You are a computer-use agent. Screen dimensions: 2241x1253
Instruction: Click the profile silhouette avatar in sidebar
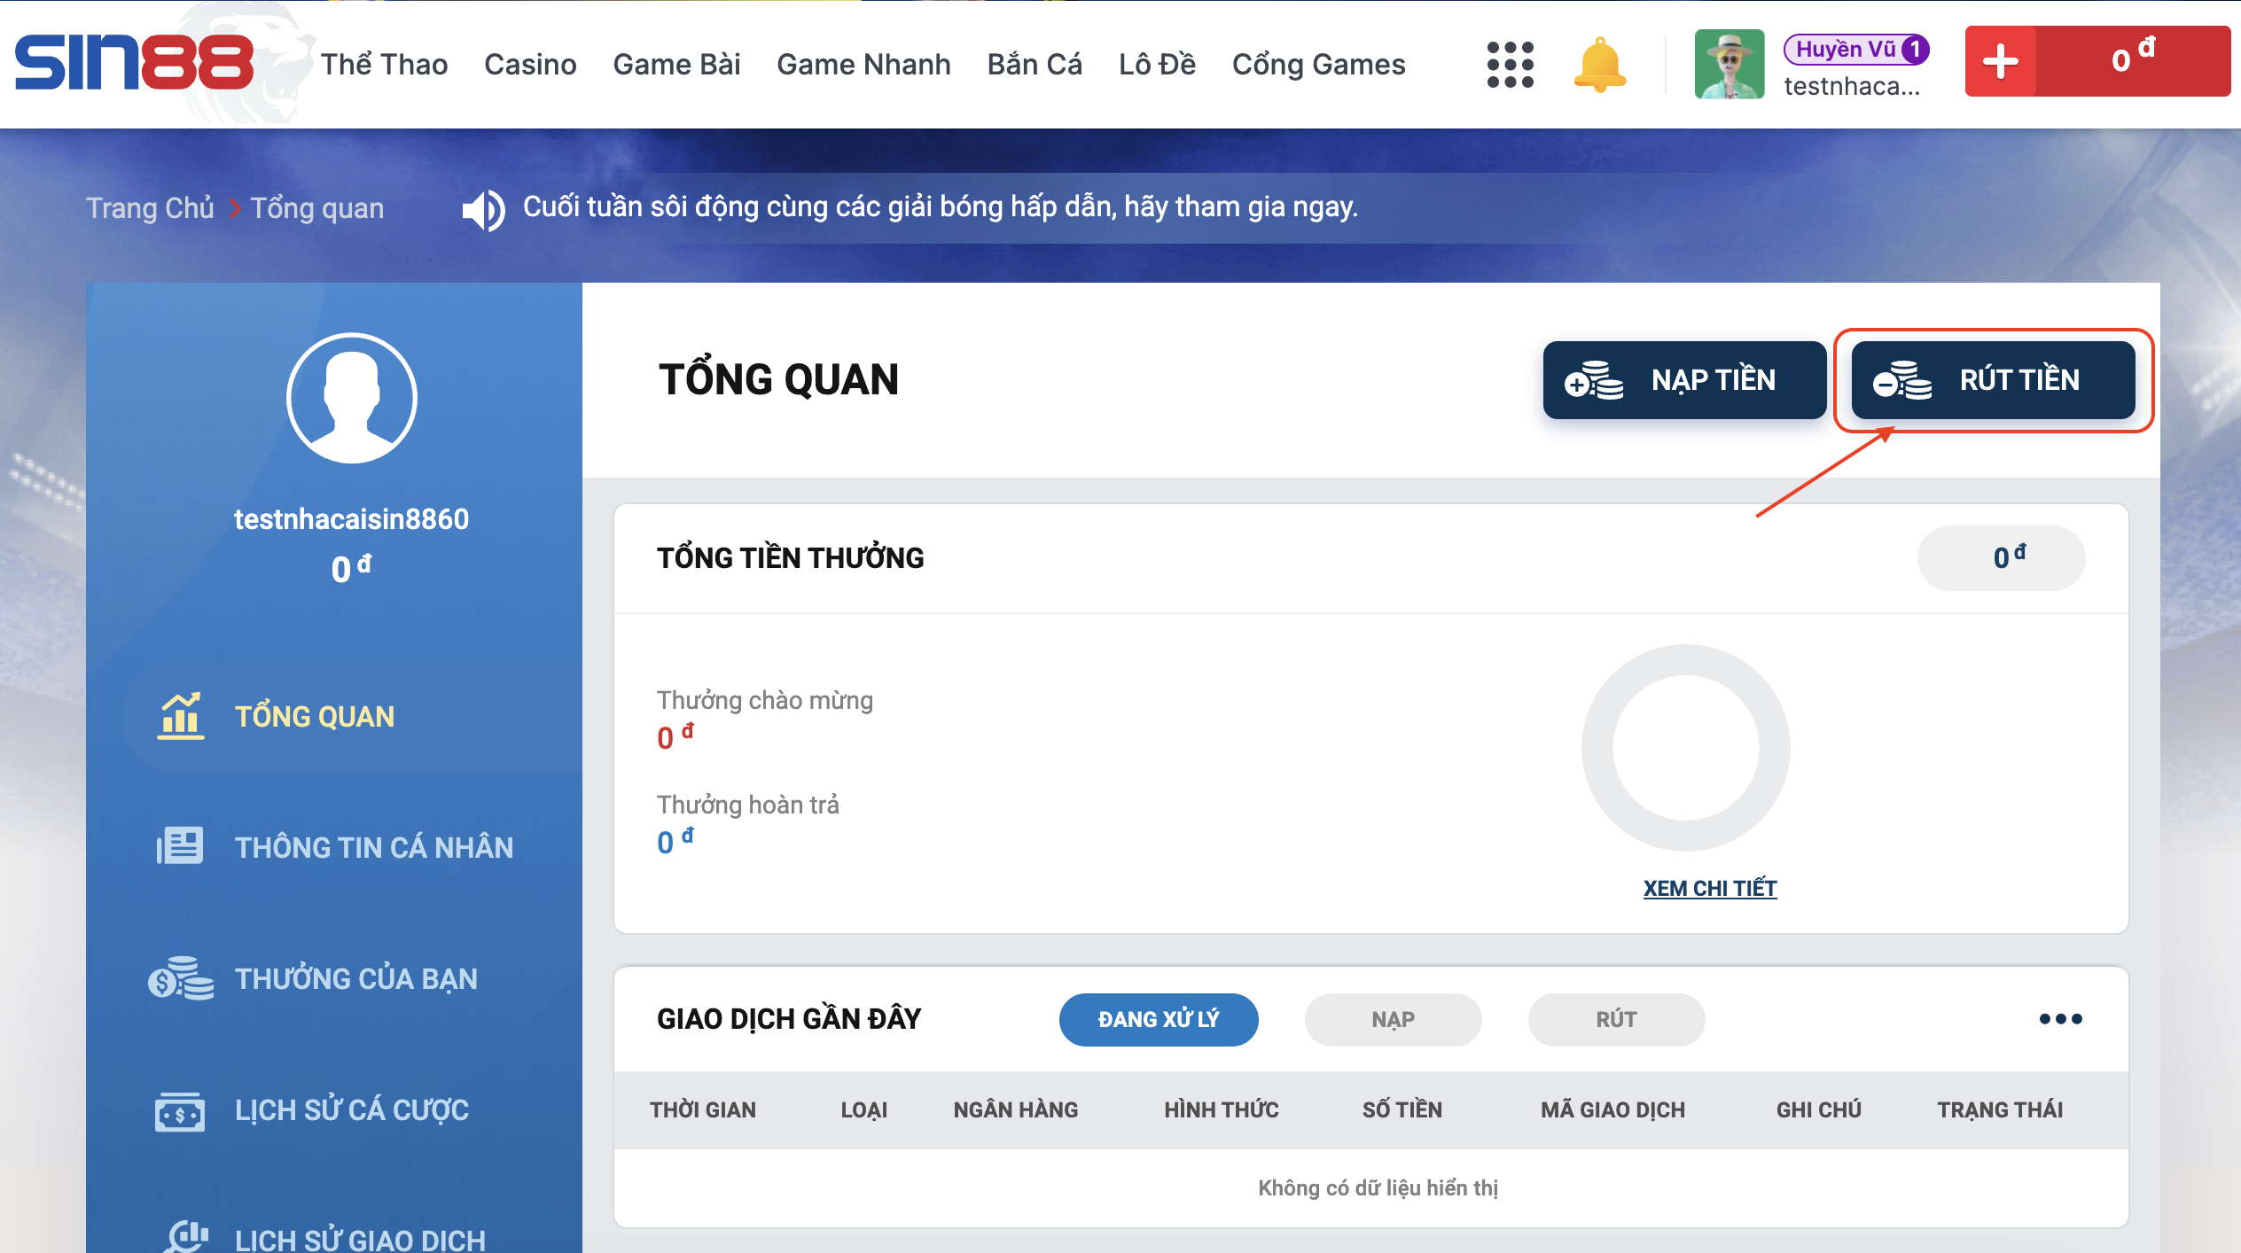[352, 398]
